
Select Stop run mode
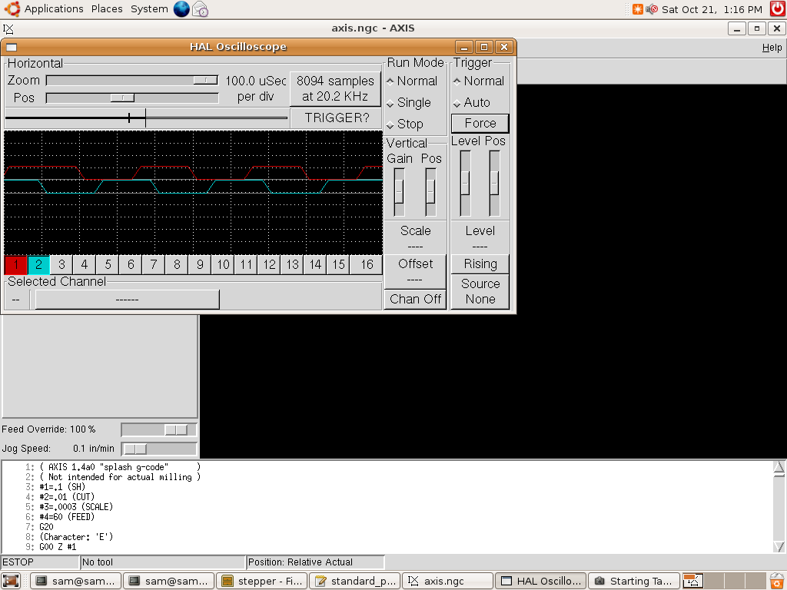point(404,124)
